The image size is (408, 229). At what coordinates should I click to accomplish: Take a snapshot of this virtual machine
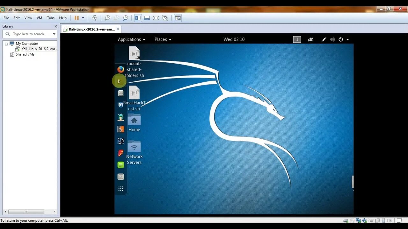point(107,18)
